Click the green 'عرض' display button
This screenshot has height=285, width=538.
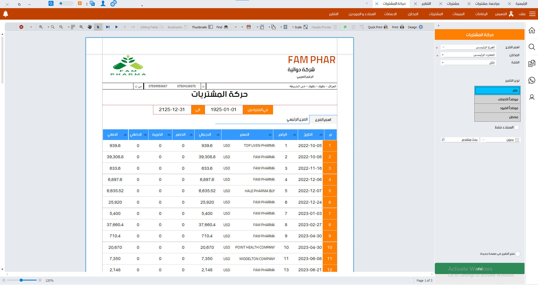click(x=479, y=268)
